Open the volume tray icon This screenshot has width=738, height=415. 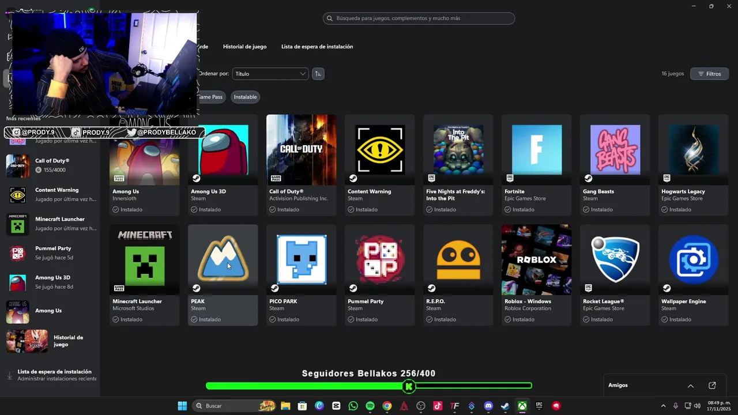pyautogui.click(x=698, y=406)
